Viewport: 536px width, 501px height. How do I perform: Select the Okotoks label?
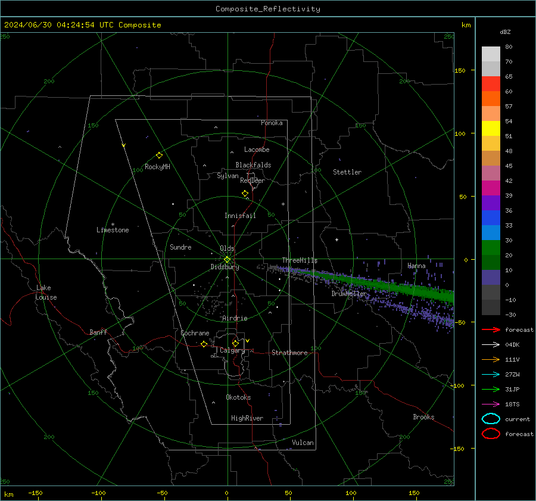238,397
